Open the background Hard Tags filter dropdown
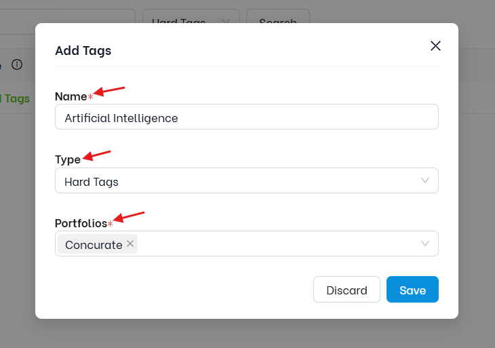This screenshot has height=348, width=495. (x=191, y=16)
